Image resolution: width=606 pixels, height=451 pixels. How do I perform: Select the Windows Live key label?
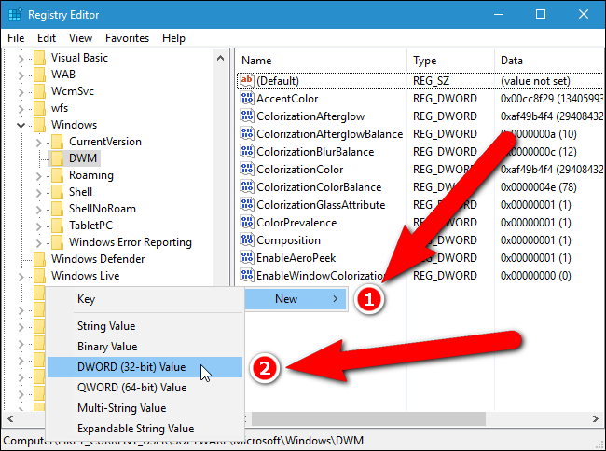pyautogui.click(x=86, y=276)
